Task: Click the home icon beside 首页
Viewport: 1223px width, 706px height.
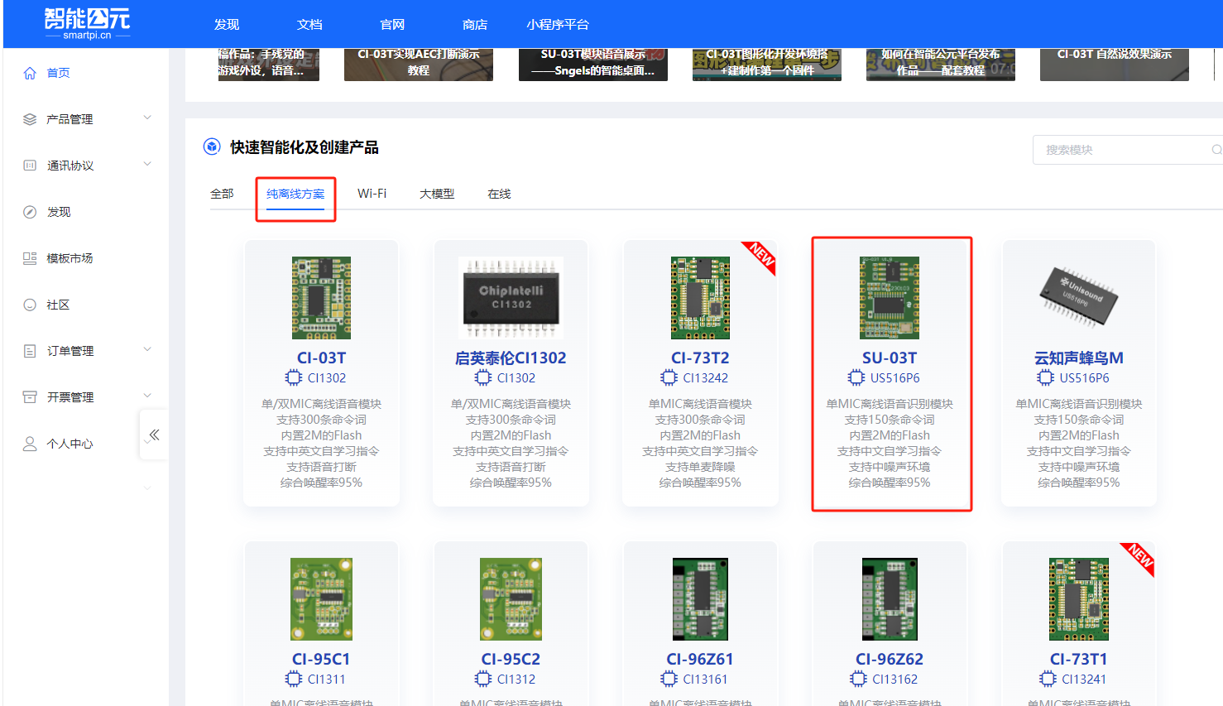Action: click(x=30, y=73)
